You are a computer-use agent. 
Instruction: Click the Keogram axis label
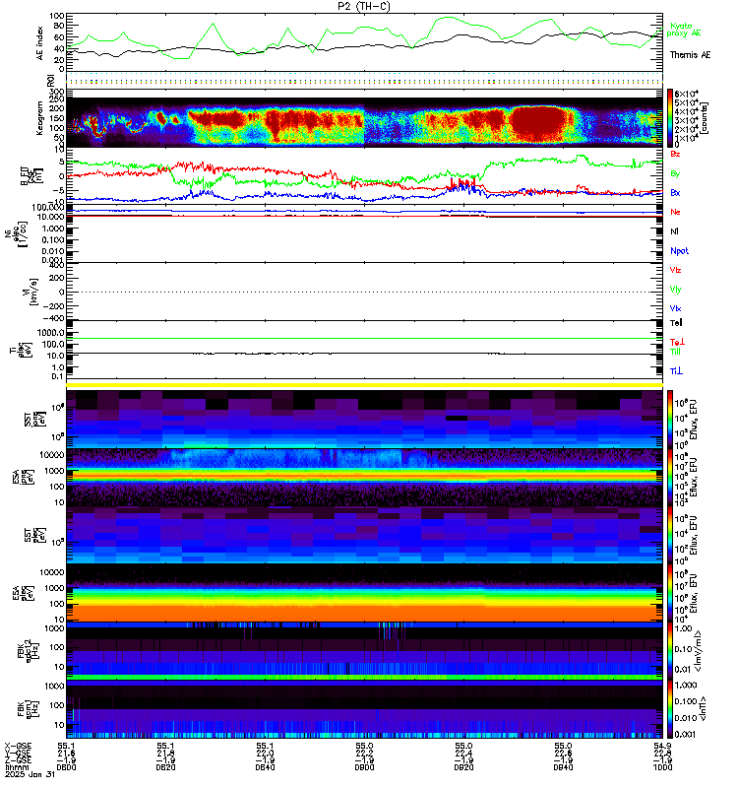click(40, 118)
